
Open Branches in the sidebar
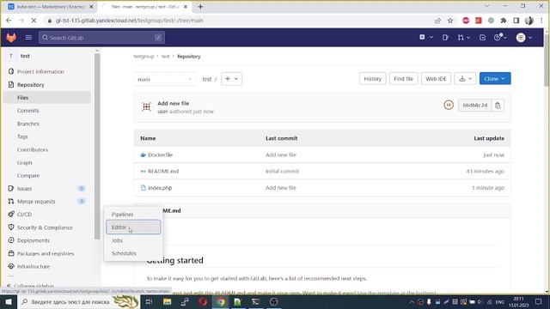[x=28, y=124]
